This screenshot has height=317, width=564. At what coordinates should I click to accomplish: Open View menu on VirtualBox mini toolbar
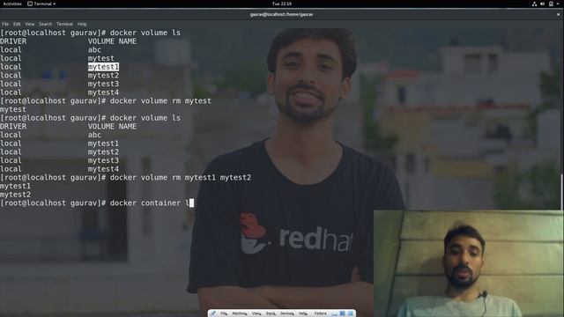coord(256,313)
